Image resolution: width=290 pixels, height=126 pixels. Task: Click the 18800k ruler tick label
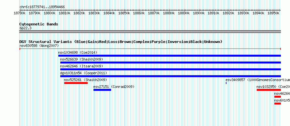click(50, 13)
